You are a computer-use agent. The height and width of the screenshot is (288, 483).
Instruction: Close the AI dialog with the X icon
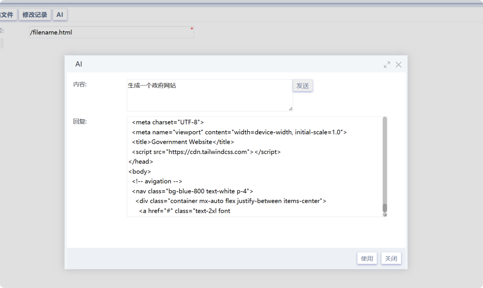tap(398, 65)
